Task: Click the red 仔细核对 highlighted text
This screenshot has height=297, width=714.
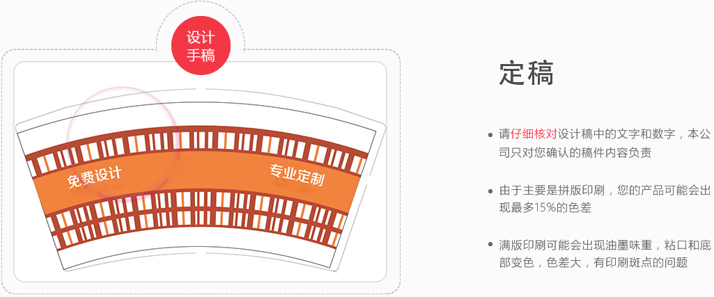Action: (x=534, y=134)
